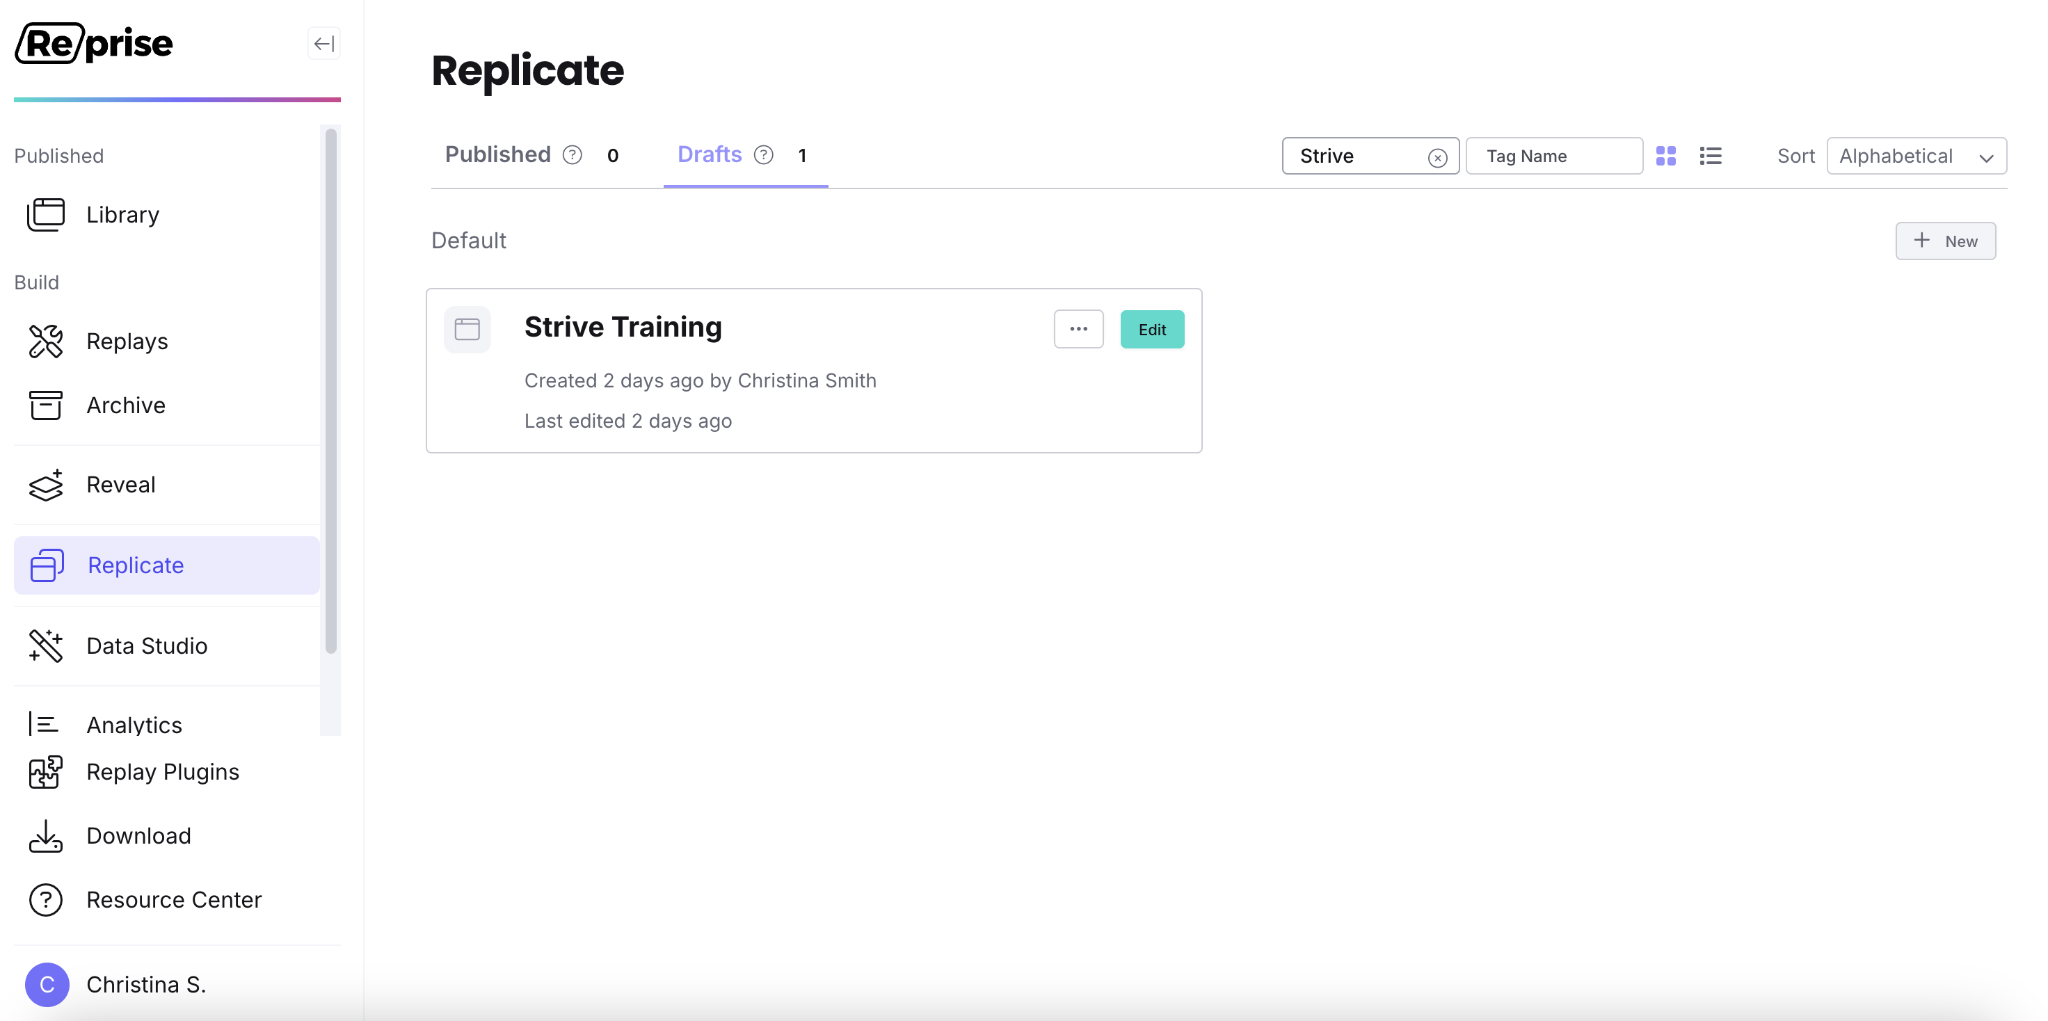Viewport: 2048px width, 1021px height.
Task: Select Replicate label in the sidebar
Action: pyautogui.click(x=136, y=565)
